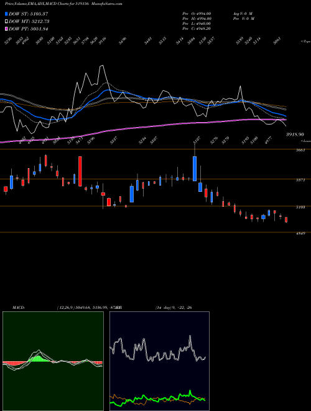Select the DOW PT: 5051.84 label
Viewport: 311px width, 411px height.
pyautogui.click(x=28, y=29)
